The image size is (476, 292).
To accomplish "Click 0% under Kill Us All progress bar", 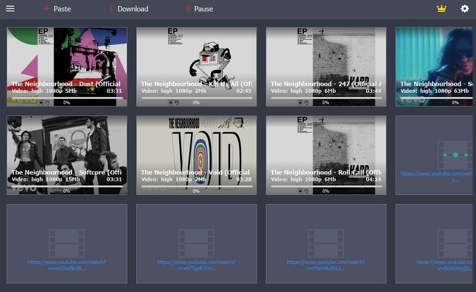I will [196, 103].
